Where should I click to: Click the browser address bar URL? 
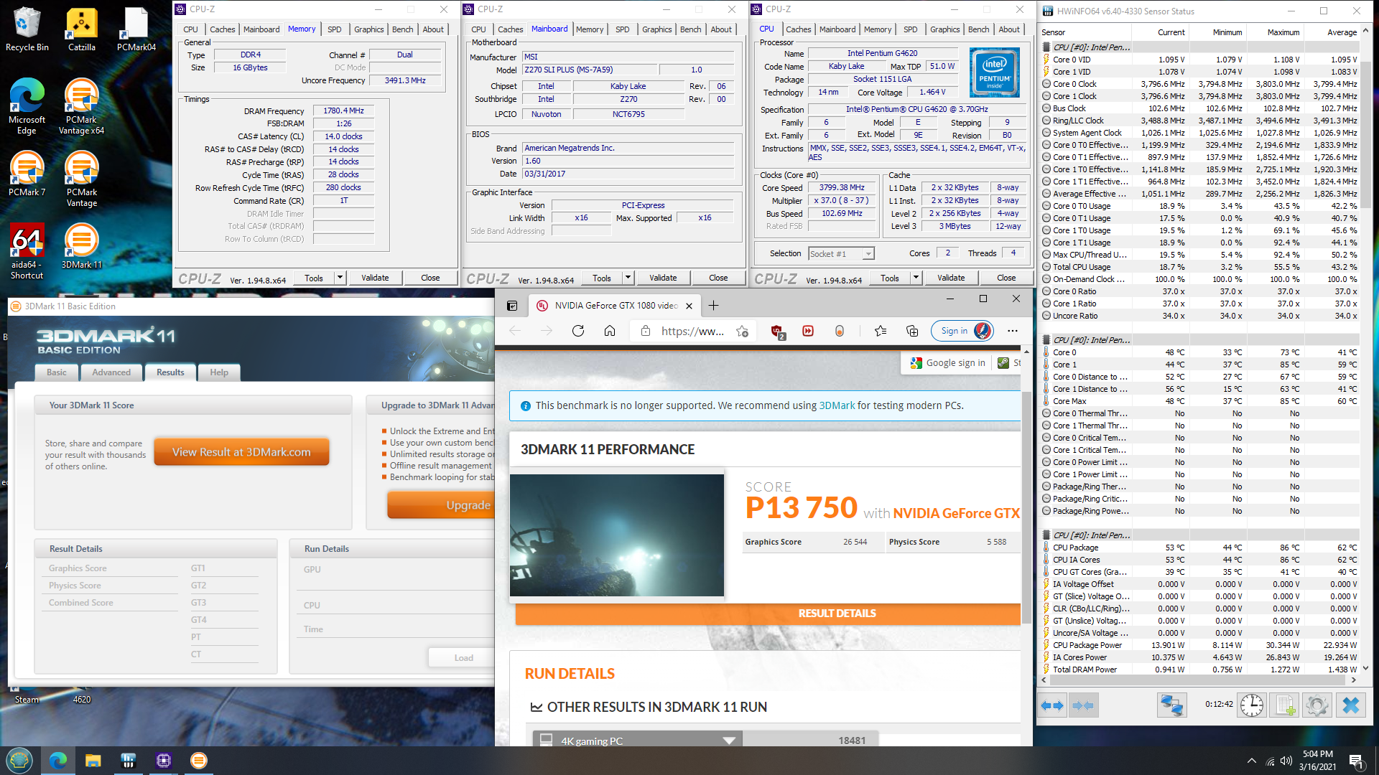point(692,331)
